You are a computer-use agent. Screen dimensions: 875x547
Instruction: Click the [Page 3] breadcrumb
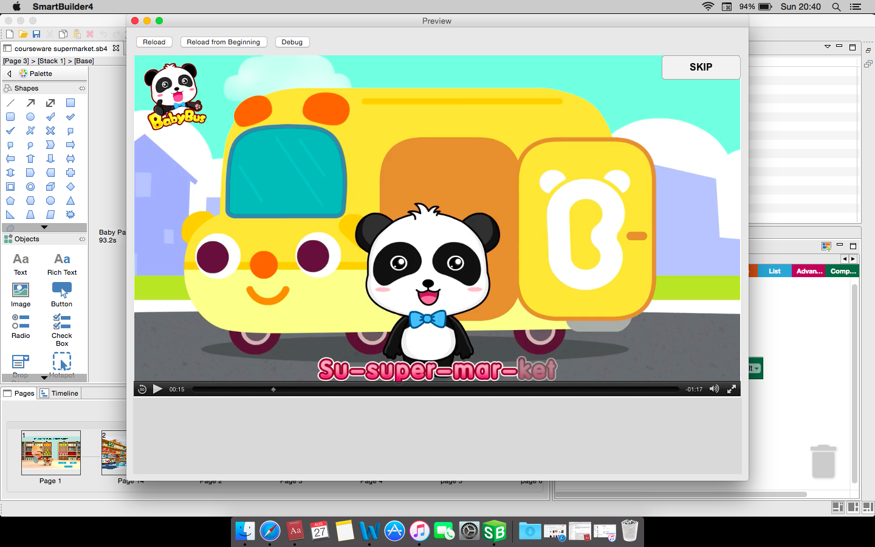(16, 61)
